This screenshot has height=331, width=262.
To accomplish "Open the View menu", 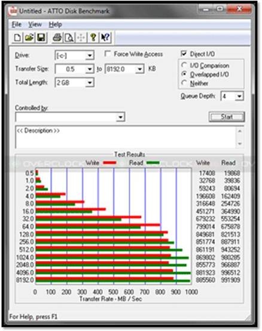I will coord(35,25).
